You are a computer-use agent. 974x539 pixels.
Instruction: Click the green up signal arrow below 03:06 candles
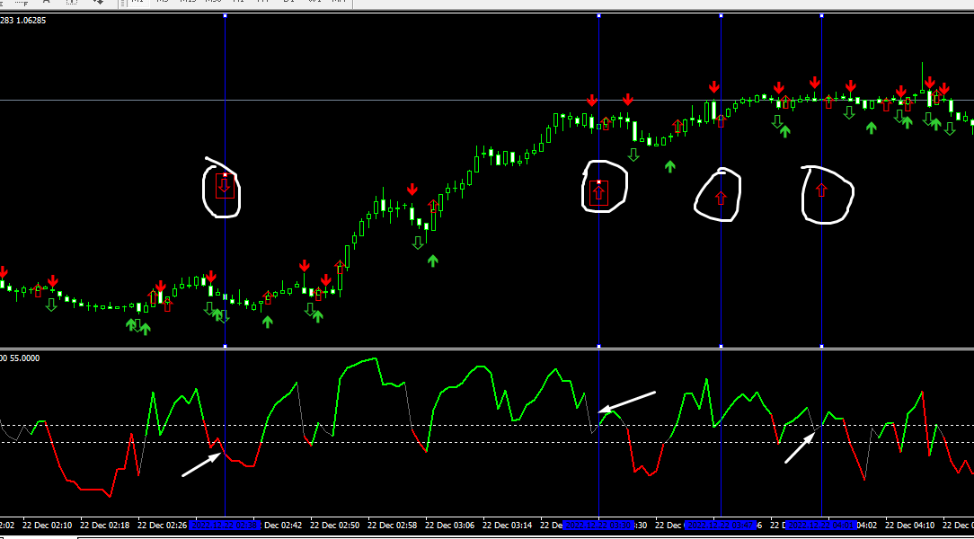click(433, 261)
